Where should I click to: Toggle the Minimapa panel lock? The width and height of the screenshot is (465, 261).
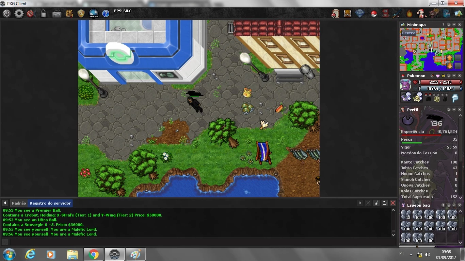[449, 25]
